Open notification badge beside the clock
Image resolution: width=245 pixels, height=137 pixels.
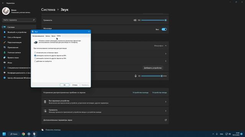pyautogui.click(x=242, y=134)
